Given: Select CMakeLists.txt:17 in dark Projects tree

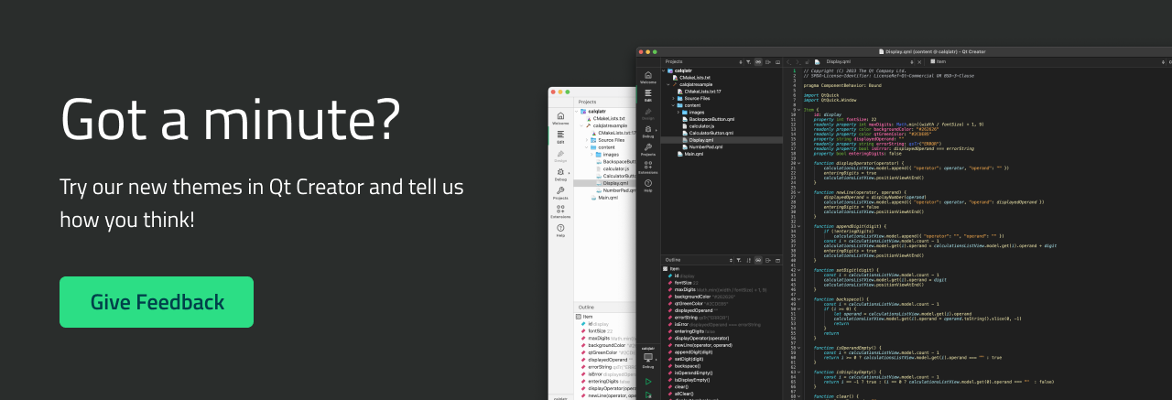Looking at the screenshot, I should tap(700, 92).
